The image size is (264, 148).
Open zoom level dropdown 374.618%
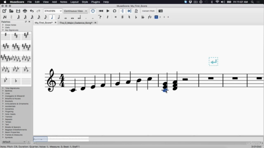[53, 11]
